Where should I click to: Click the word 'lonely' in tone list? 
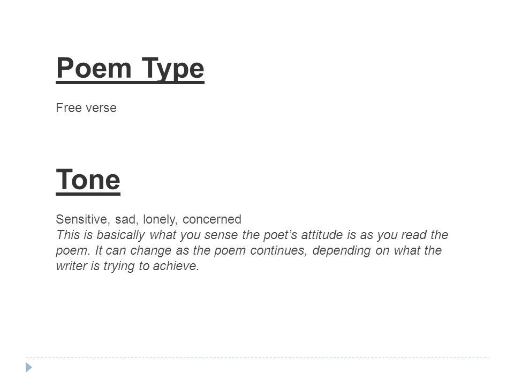tap(160, 220)
